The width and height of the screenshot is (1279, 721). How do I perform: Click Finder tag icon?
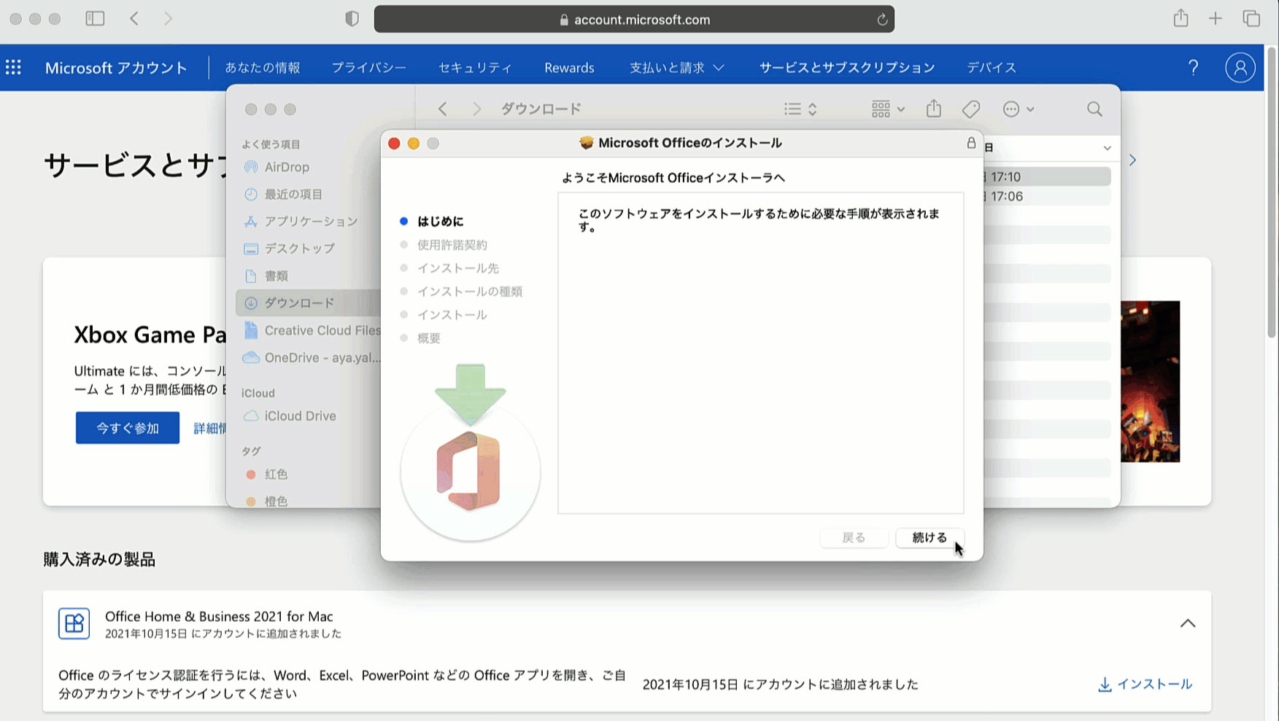(970, 109)
